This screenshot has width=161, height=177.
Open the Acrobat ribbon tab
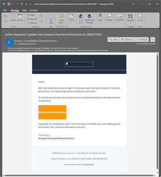[x=33, y=10]
